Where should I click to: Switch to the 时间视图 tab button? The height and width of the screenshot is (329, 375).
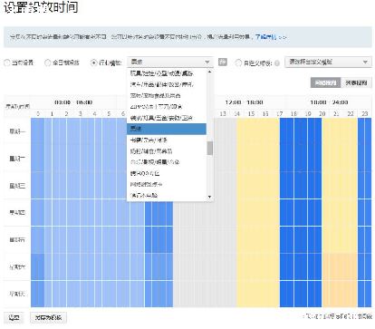point(325,82)
